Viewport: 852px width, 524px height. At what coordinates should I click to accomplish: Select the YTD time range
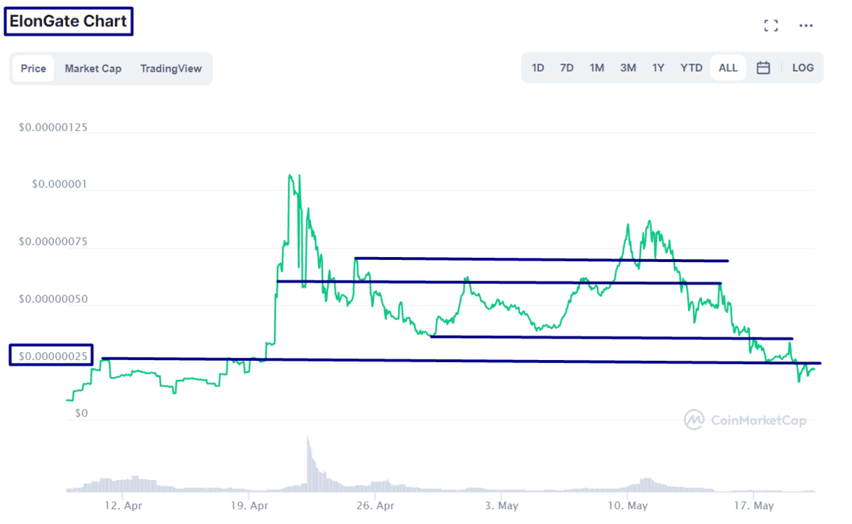click(692, 68)
